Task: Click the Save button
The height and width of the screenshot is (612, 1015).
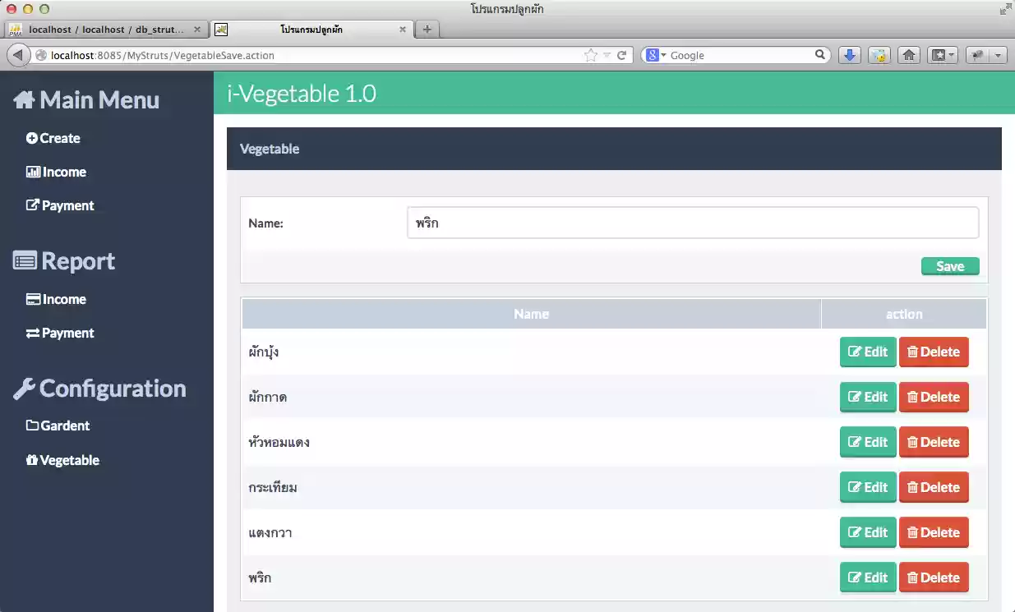Action: pos(950,266)
